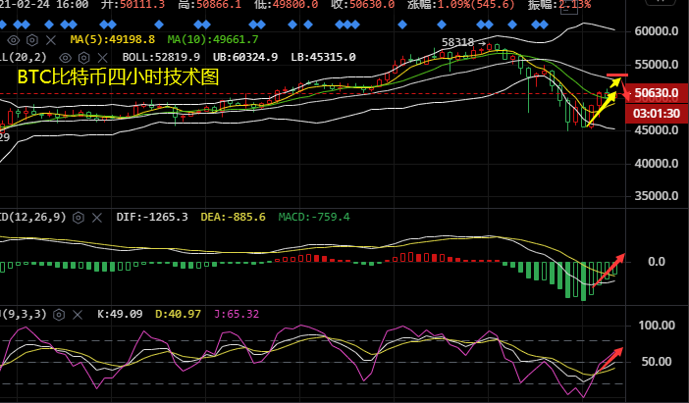Open MACD(12,26,9) settings hexagon icon
This screenshot has height=403, width=689.
(79, 218)
